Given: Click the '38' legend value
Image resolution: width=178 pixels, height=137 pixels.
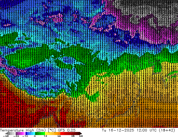Looking at the screenshot, I should (x=73, y=136).
